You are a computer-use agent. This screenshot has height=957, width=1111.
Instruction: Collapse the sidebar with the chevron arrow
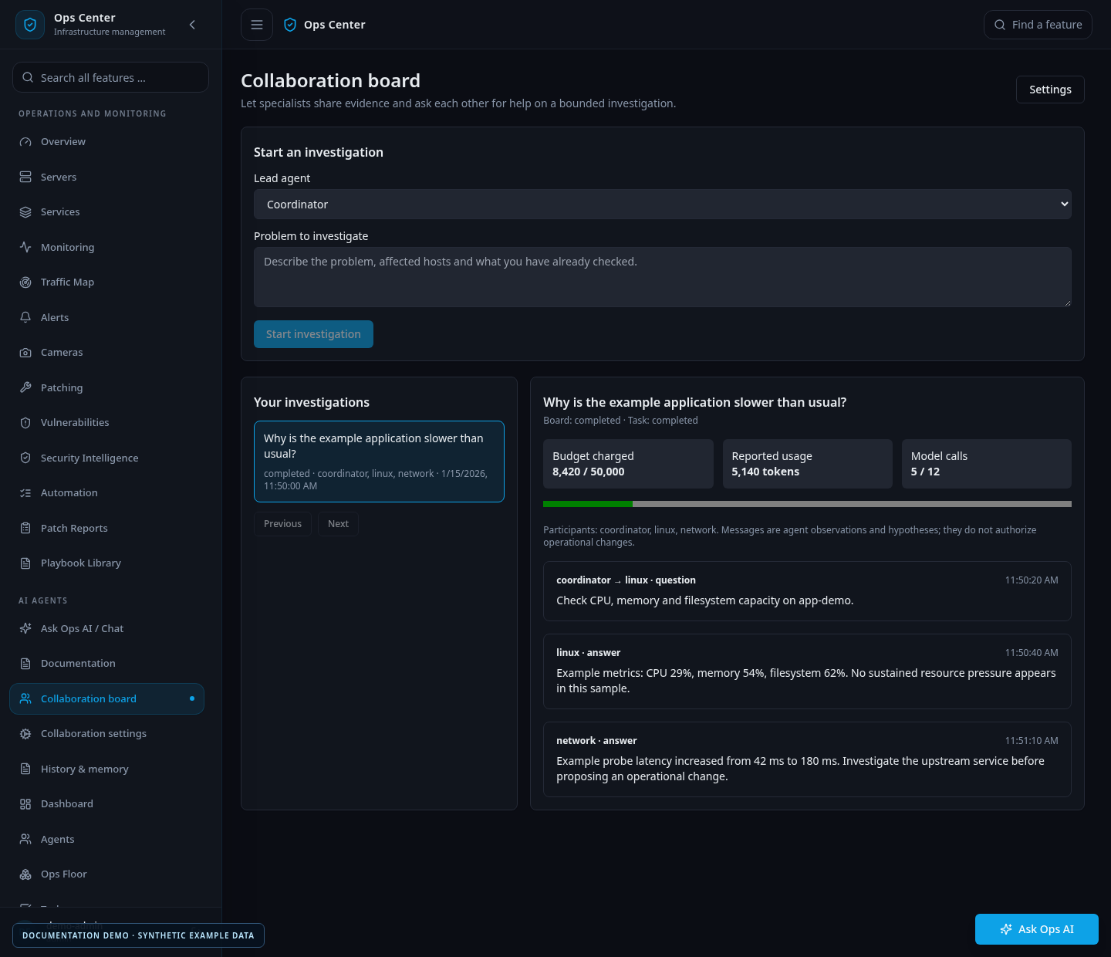tap(192, 25)
